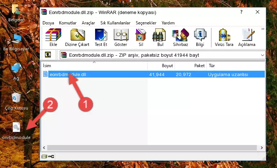Open the Komutlar menu
Image resolution: width=277 pixels, height=168 pixels.
[68, 23]
